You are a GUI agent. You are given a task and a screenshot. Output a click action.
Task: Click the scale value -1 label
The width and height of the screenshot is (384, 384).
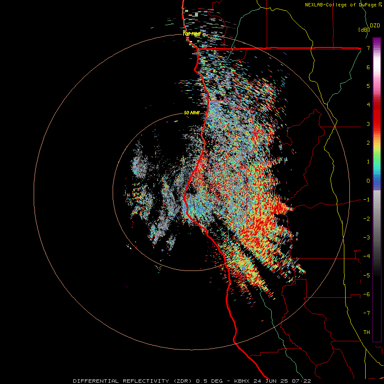[x=367, y=200]
